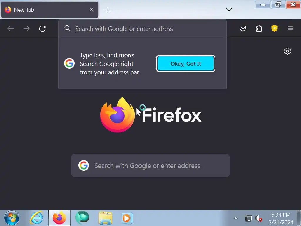The height and width of the screenshot is (226, 301).
Task: Open the Windows Start menu orb
Action: coord(12,218)
